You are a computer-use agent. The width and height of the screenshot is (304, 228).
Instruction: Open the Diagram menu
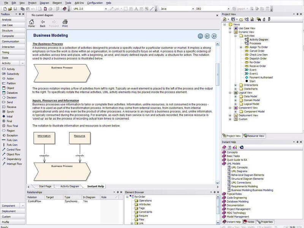(44, 3)
